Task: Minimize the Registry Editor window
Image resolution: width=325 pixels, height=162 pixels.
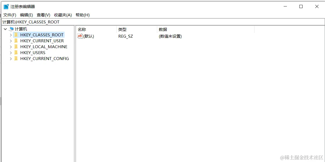Action: (285, 7)
